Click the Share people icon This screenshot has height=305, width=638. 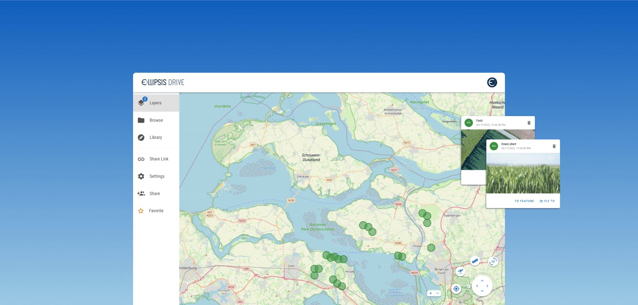point(141,193)
